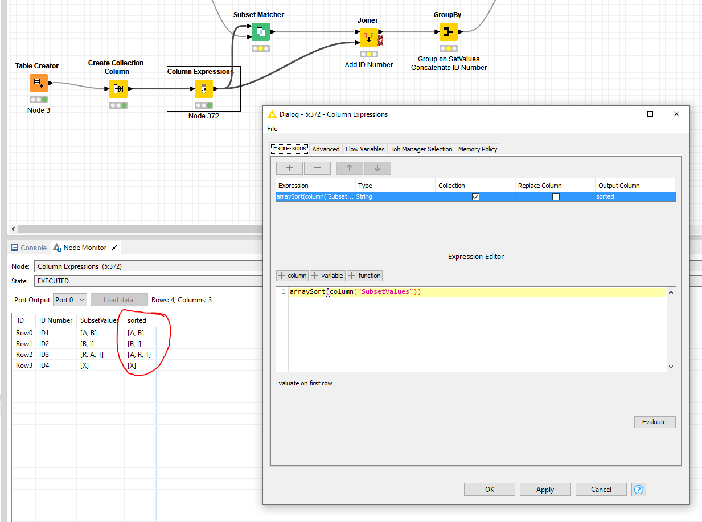This screenshot has width=702, height=522.
Task: Select the Joiner node icon
Action: (369, 38)
